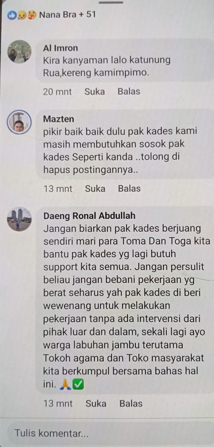Like Daeng Ronal Abdullah's comment with Suka
Viewport: 214px width, 447px height.
pos(96,403)
